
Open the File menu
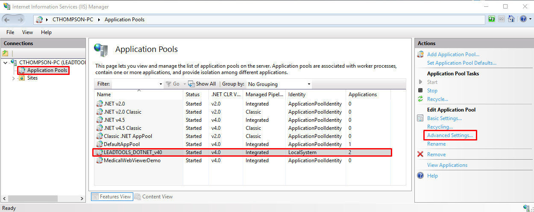[10, 32]
